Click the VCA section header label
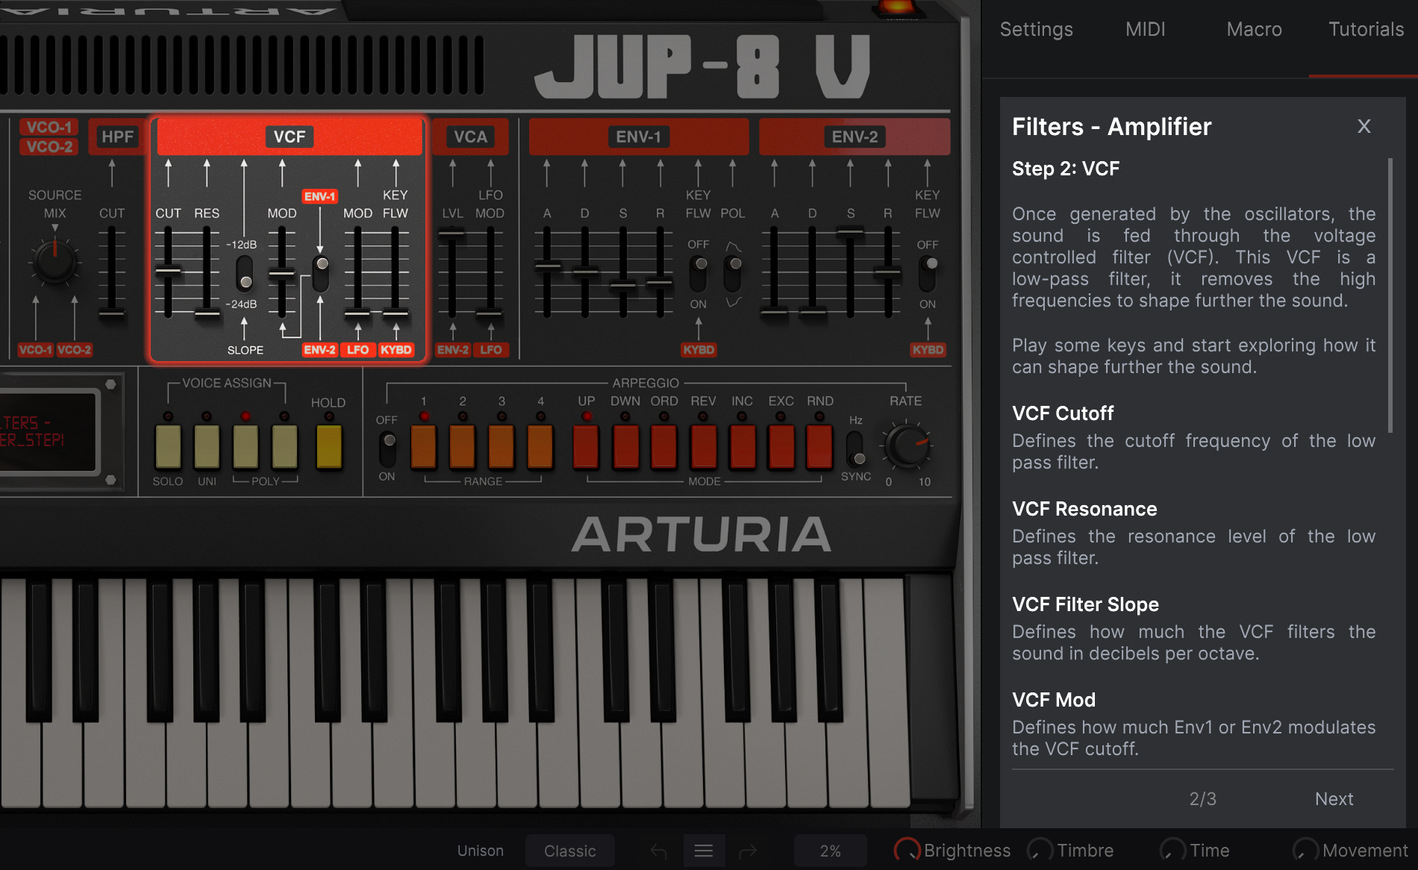The width and height of the screenshot is (1418, 870). pyautogui.click(x=470, y=137)
